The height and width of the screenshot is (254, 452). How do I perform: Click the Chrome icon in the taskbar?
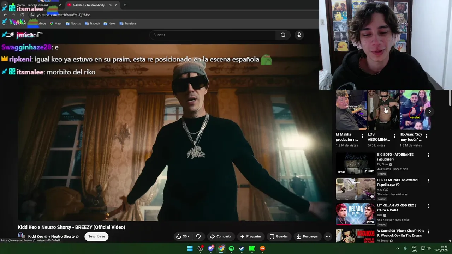tap(221, 248)
